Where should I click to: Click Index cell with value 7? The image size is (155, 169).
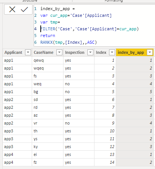(x=105, y=107)
